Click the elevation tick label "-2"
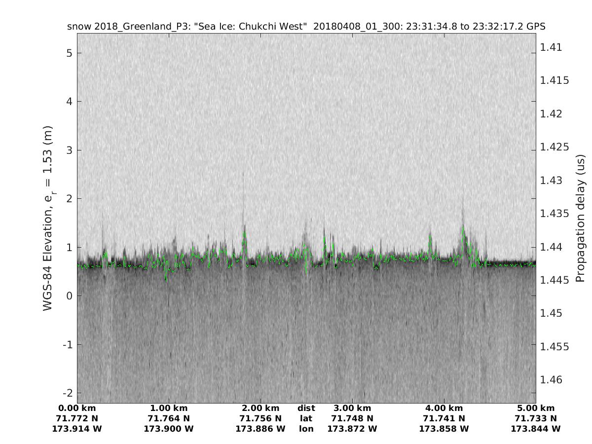The image size is (592, 444). pyautogui.click(x=67, y=393)
